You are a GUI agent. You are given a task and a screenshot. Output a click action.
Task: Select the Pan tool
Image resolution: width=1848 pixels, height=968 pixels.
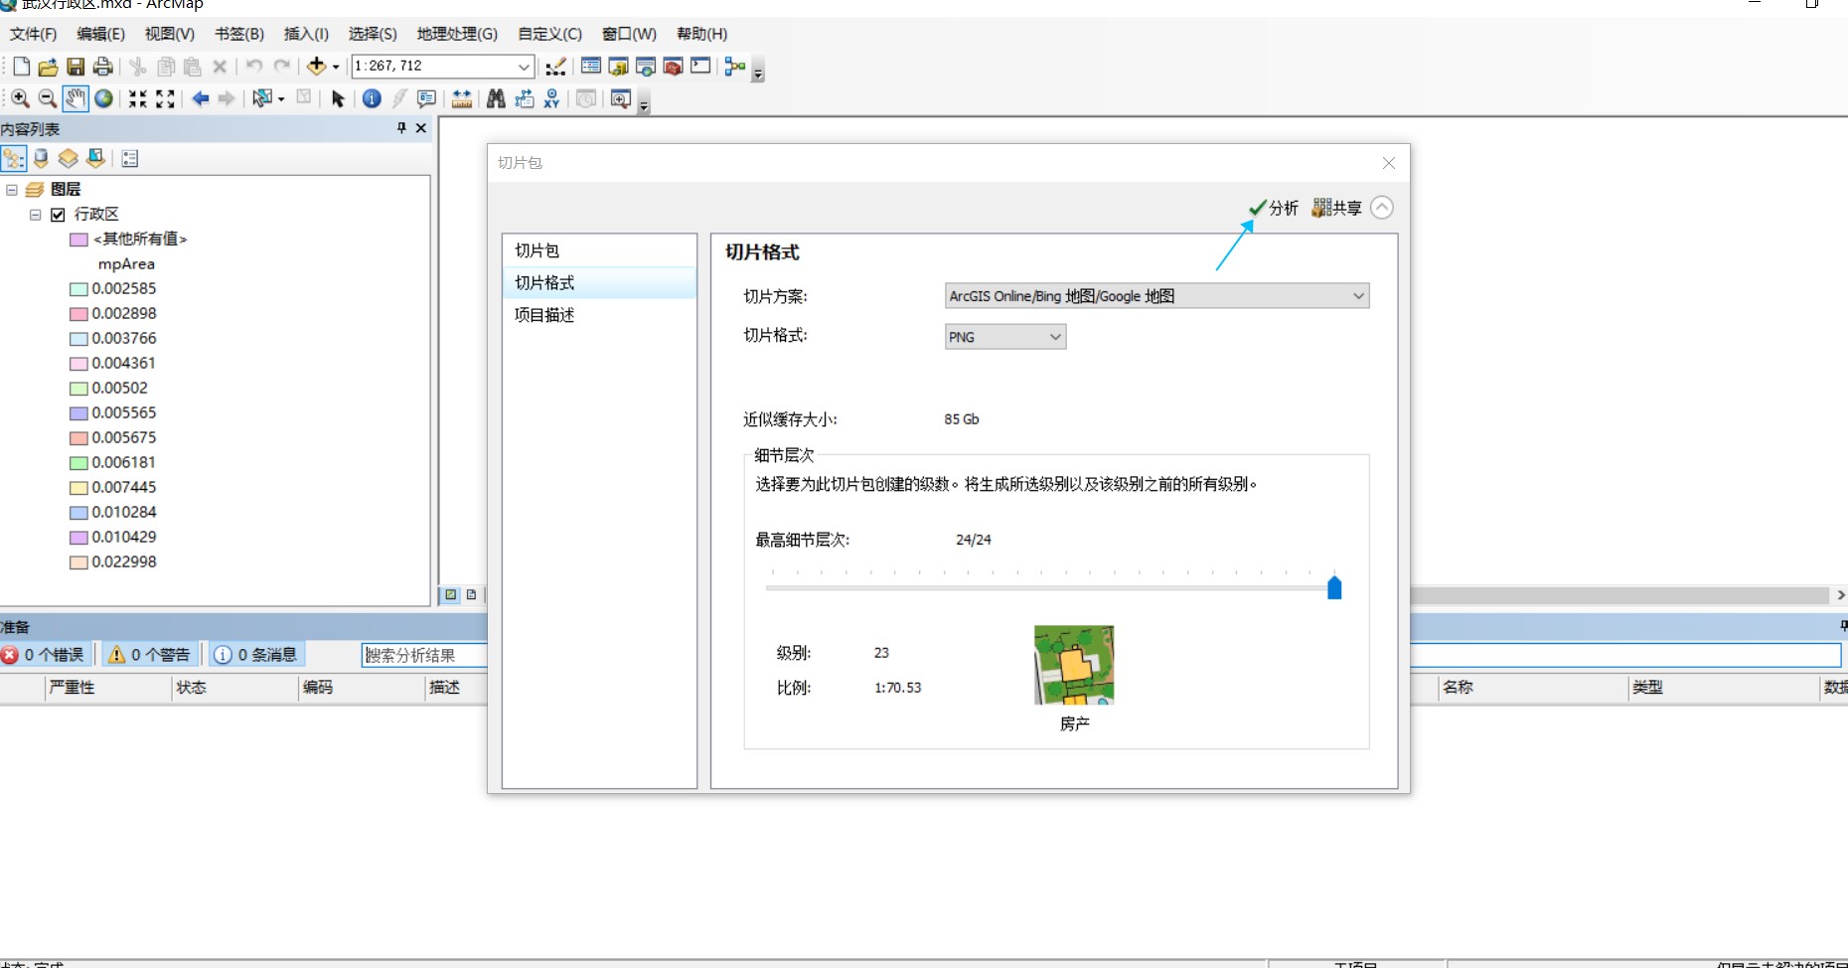(x=74, y=99)
